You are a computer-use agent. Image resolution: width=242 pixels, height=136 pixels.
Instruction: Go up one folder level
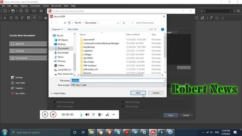(65, 23)
